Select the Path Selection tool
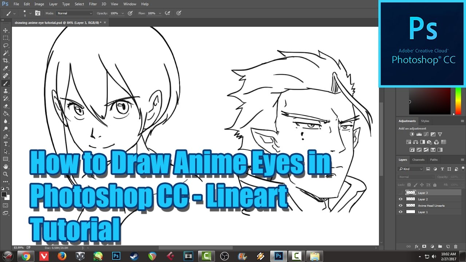Image resolution: width=466 pixels, height=262 pixels. point(5,151)
